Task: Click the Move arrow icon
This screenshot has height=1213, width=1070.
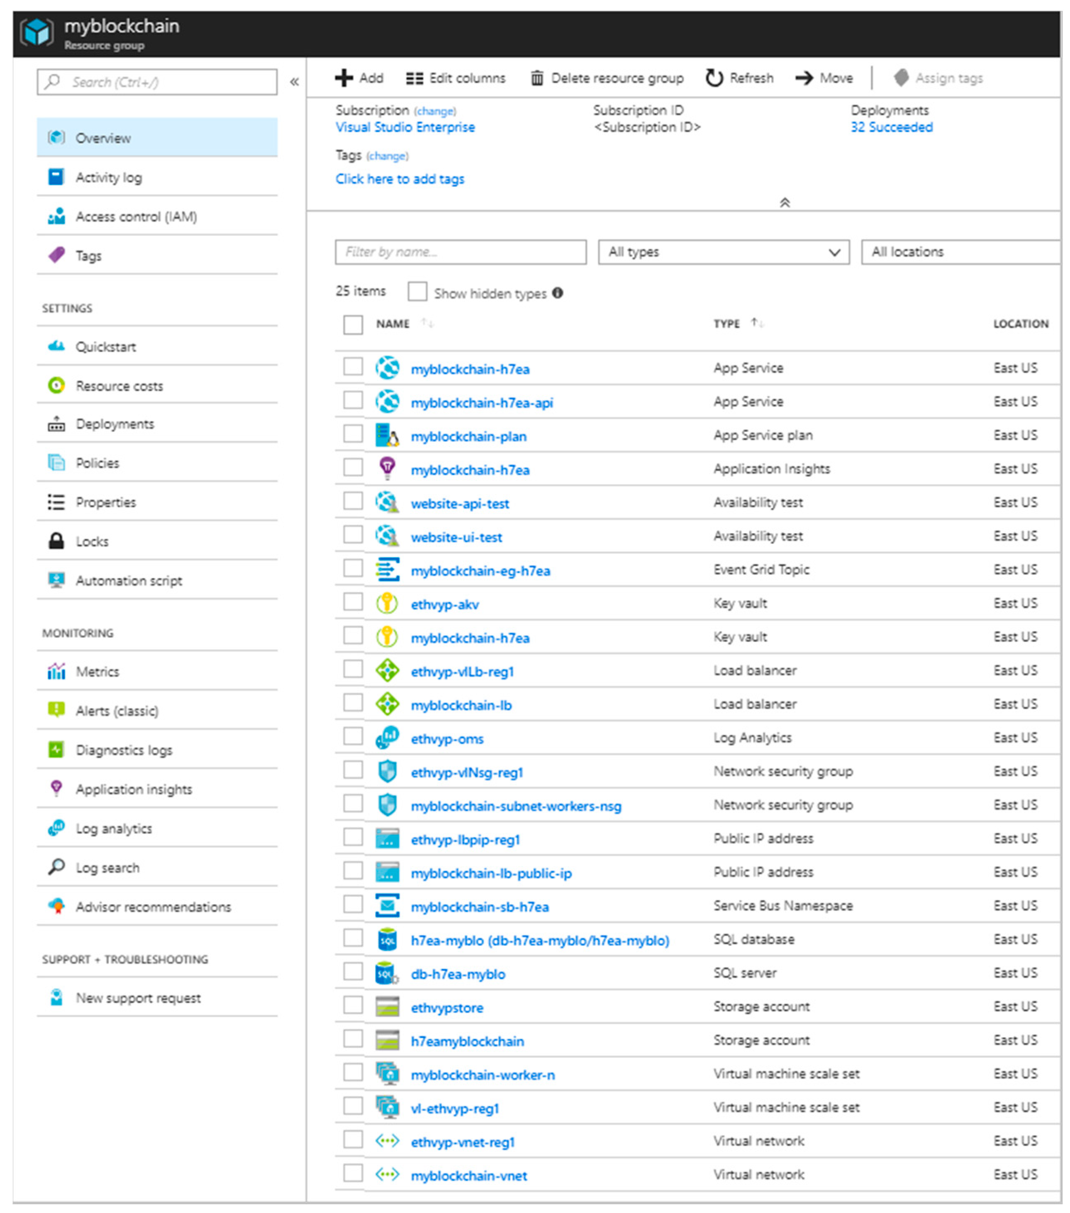Action: pos(804,78)
